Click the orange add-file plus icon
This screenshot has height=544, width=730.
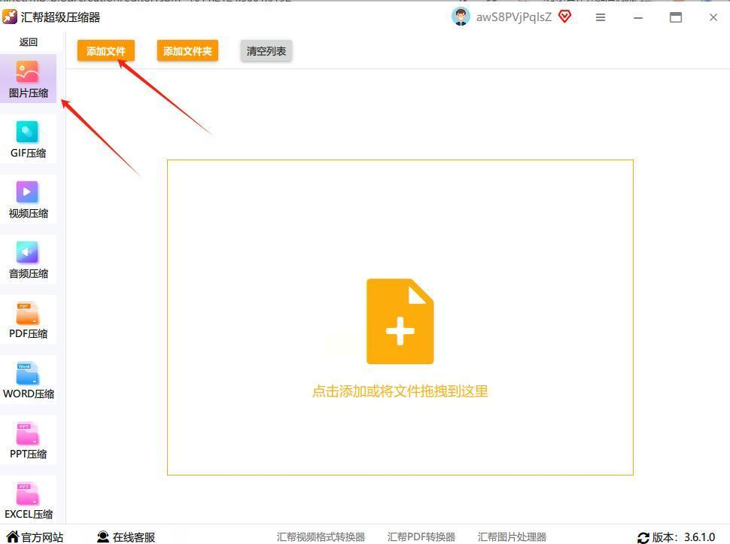pos(400,321)
